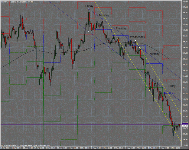189x150 pixels.
Task: Select the Tuesday day label
Action: (121, 28)
